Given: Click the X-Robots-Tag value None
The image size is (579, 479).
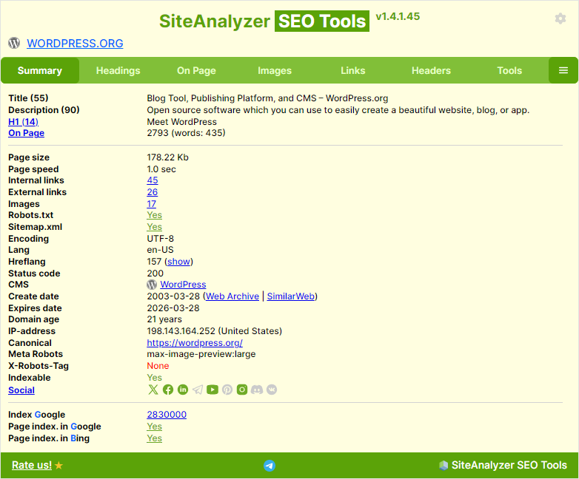Looking at the screenshot, I should 158,366.
